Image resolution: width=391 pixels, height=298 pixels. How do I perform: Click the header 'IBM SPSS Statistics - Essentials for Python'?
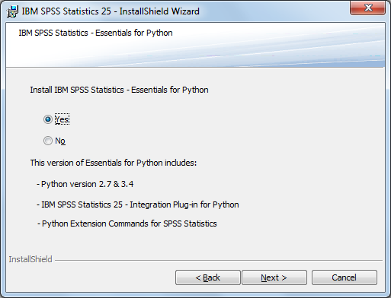95,33
